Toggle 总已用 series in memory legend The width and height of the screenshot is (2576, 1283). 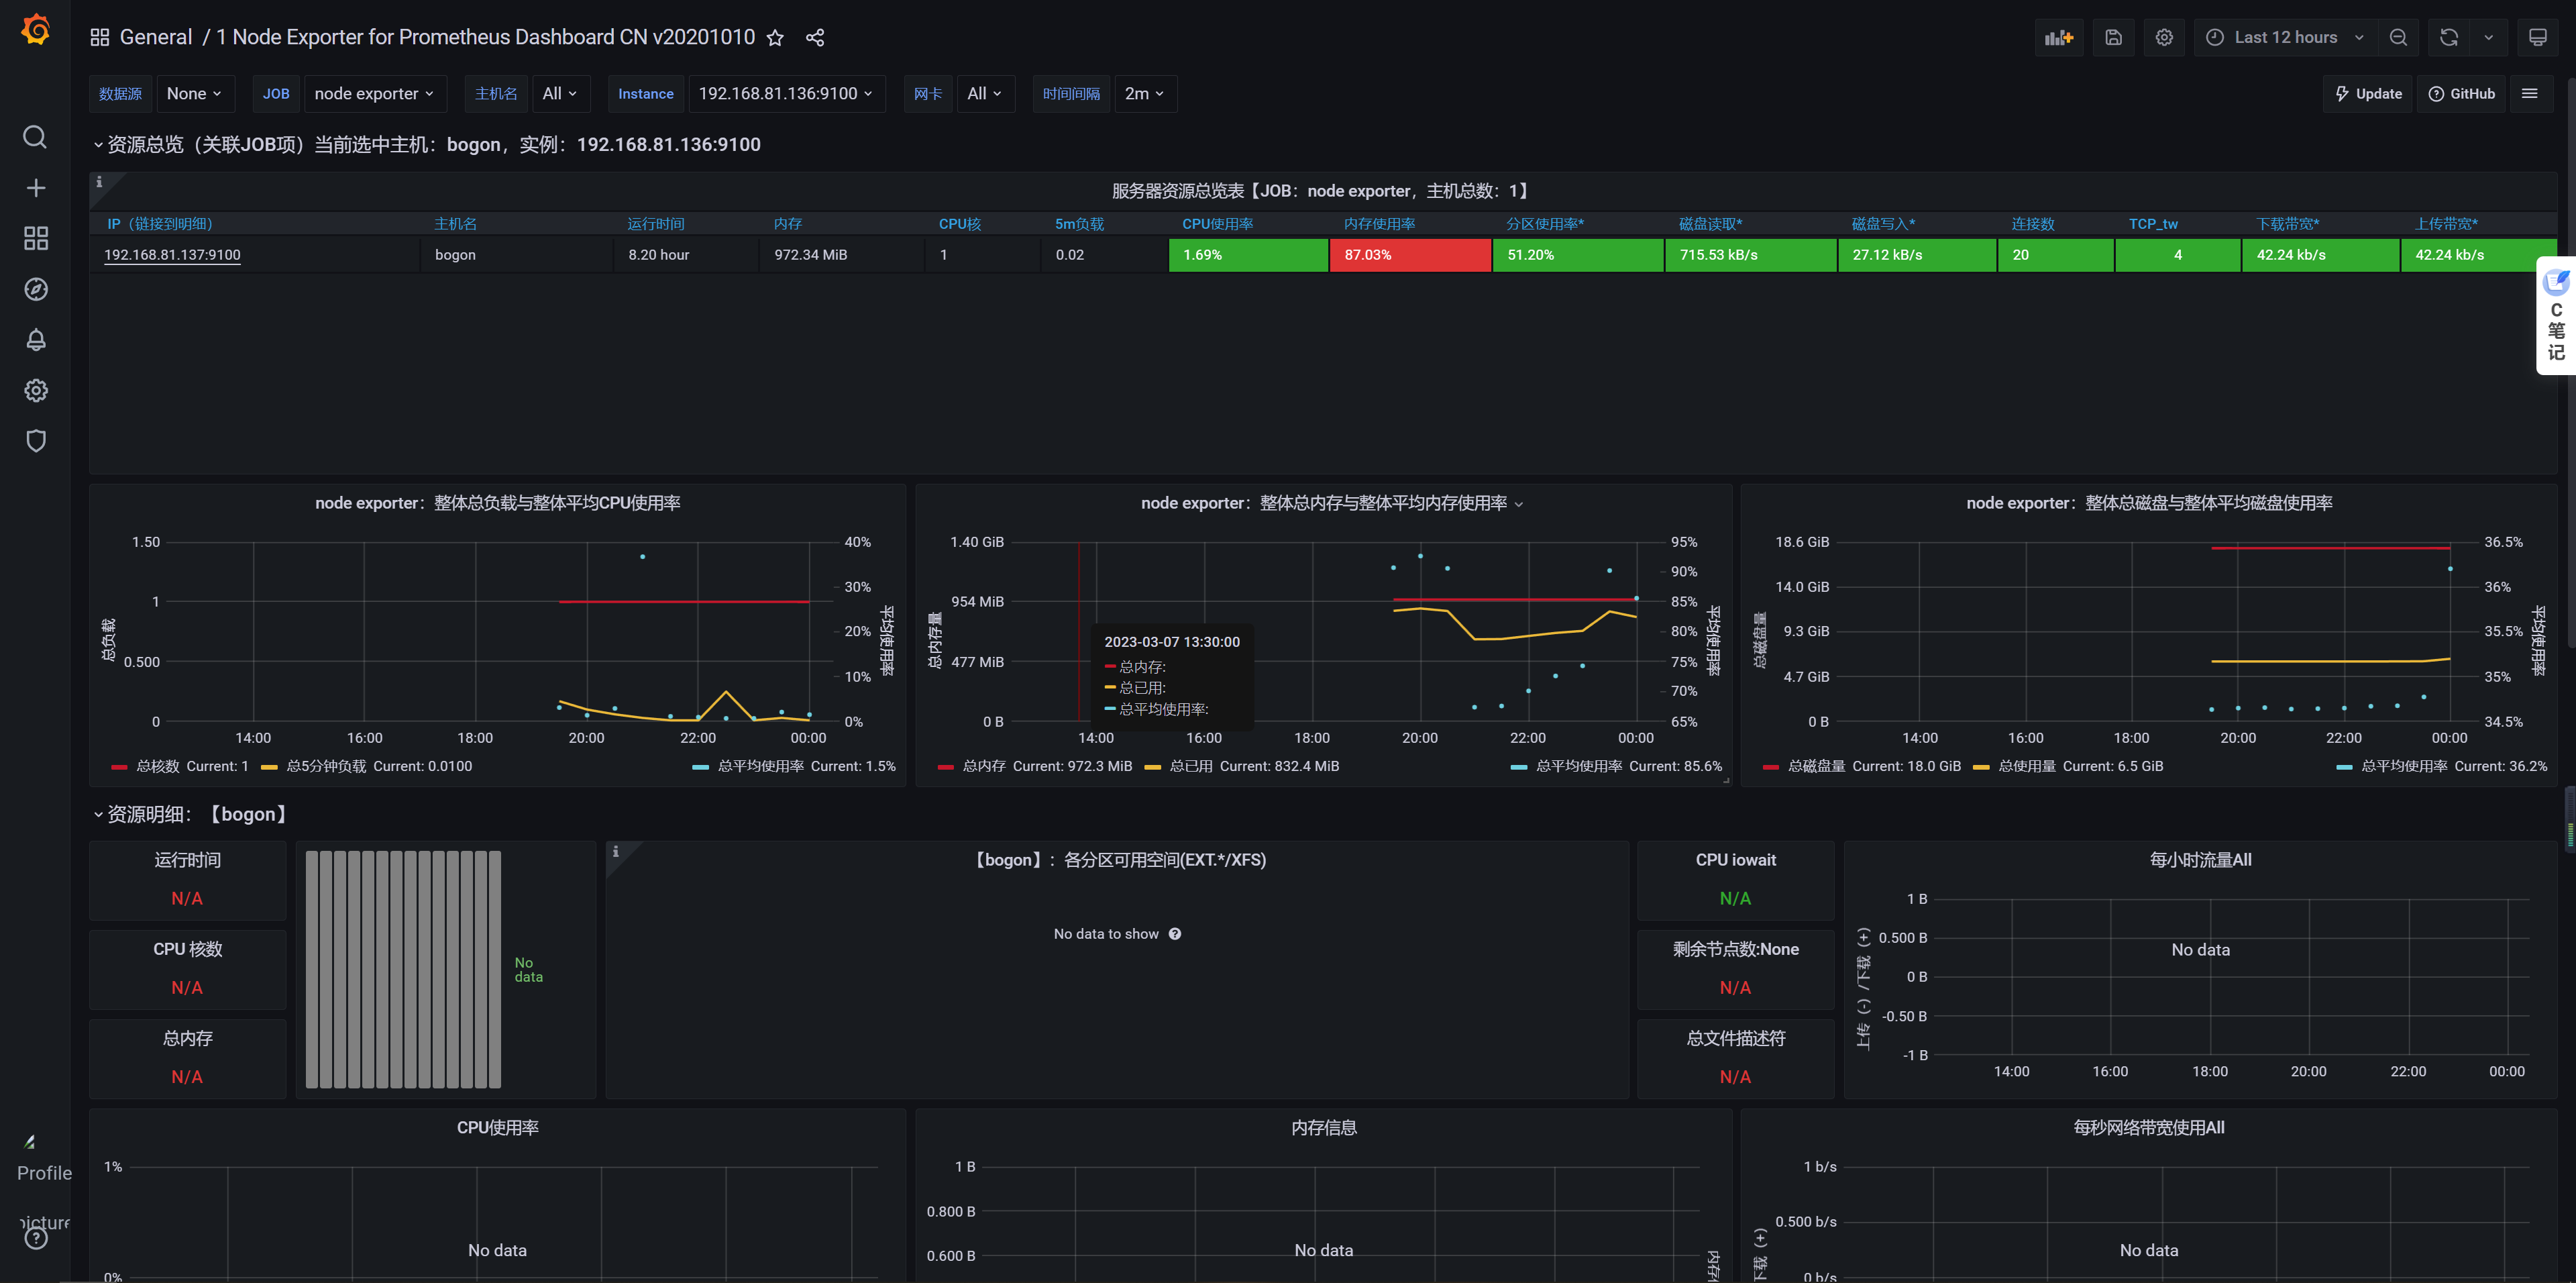[1191, 766]
